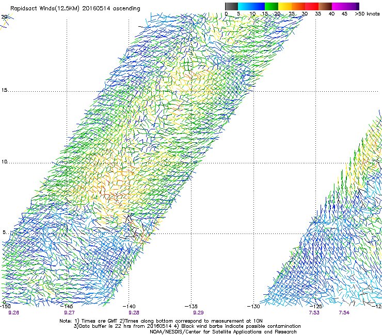This screenshot has height=335, width=382.
Task: Click the '7:54' pass time label
Action: coord(344,313)
